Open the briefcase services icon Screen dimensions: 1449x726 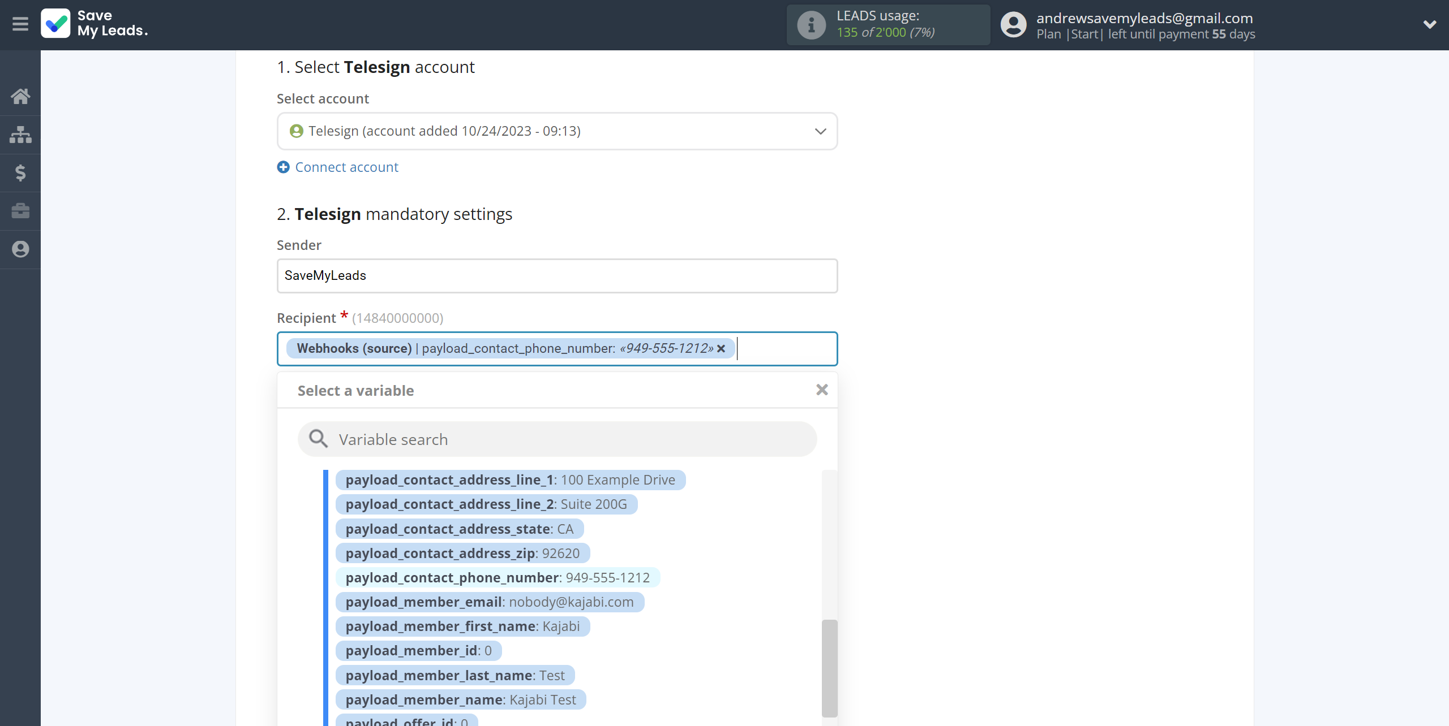pos(20,211)
